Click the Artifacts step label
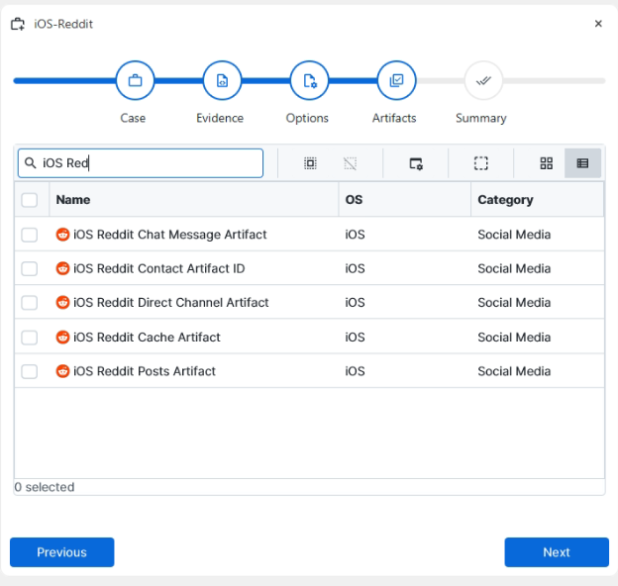618x586 pixels. [394, 118]
